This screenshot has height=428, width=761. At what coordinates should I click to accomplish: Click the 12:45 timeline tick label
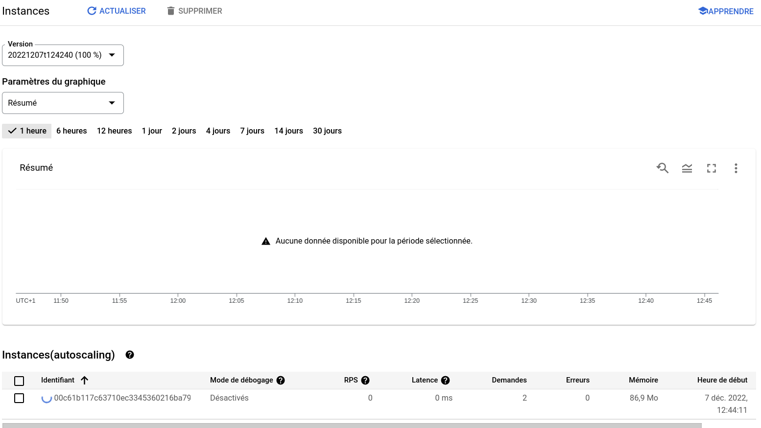pos(704,300)
